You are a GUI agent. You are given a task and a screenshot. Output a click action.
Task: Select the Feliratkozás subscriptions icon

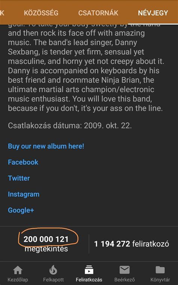89,270
